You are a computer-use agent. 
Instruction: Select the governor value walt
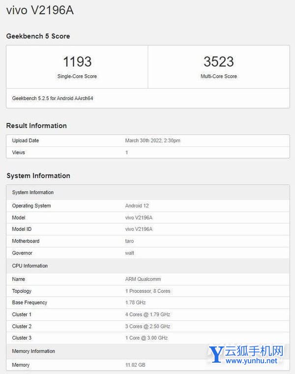point(129,253)
